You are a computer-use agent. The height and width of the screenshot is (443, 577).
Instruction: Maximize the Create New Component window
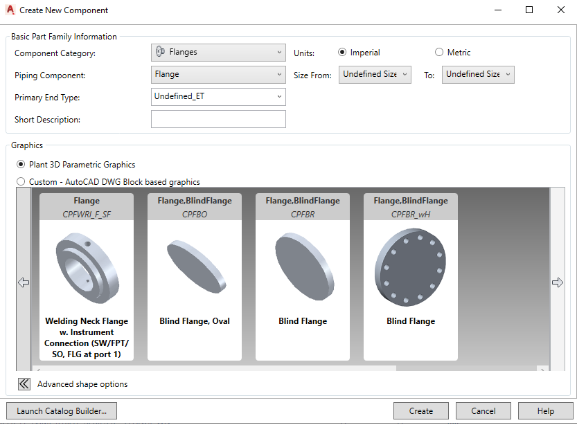coord(529,10)
